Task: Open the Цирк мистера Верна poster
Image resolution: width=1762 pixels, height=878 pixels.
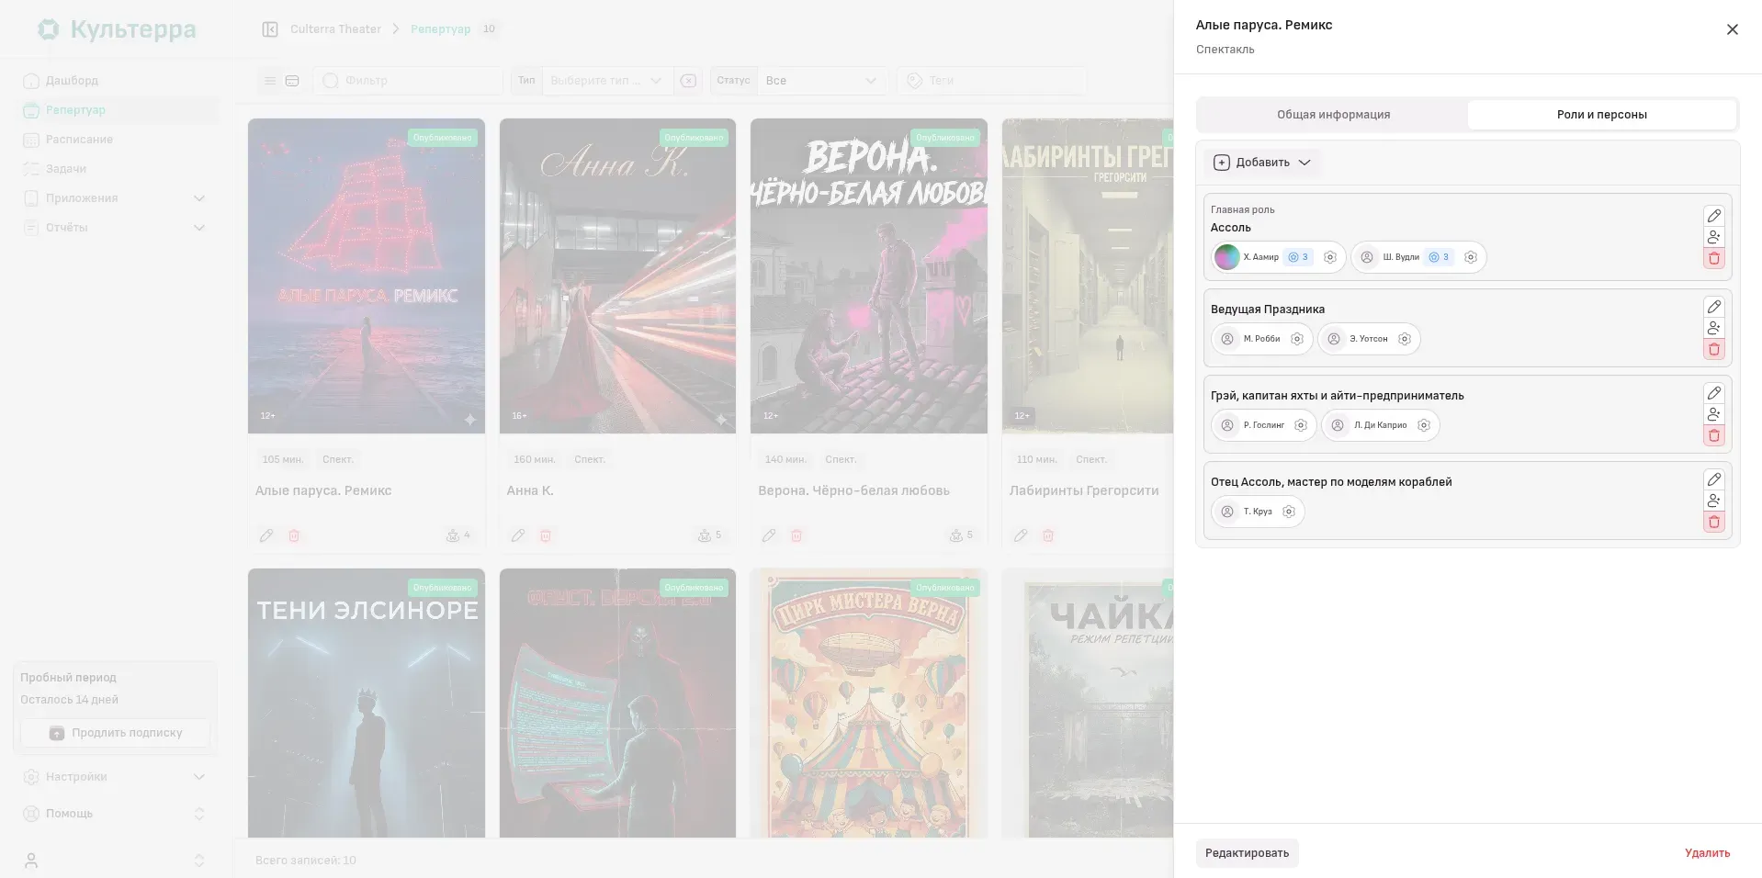Action: [869, 703]
